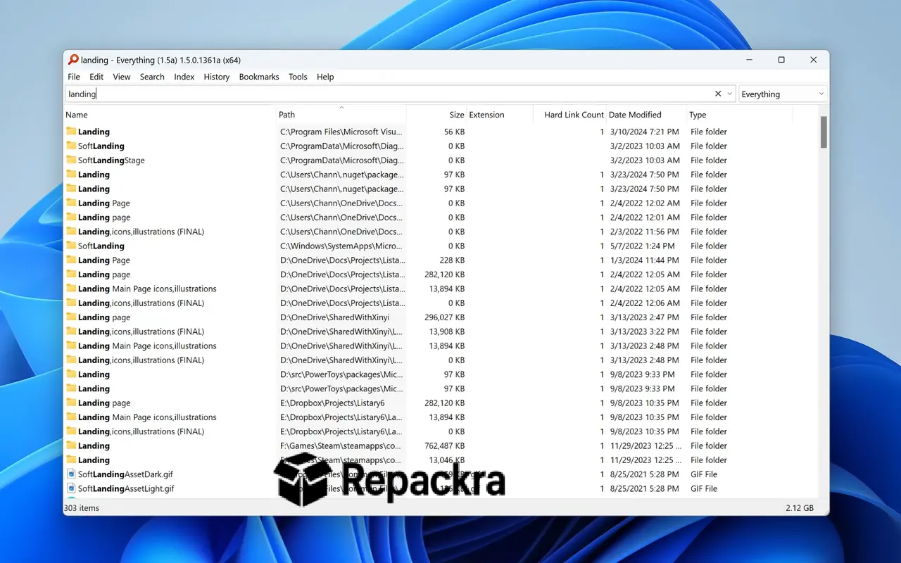
Task: Click date '3/10/2024 7:21 PM'
Action: pos(644,132)
